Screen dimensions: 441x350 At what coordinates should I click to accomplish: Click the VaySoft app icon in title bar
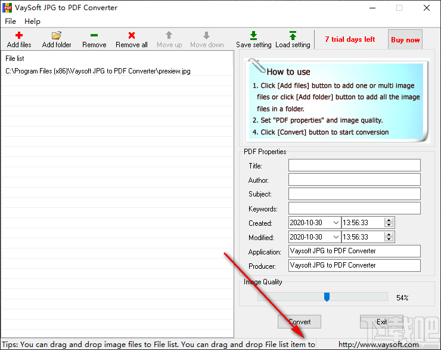[x=7, y=8]
